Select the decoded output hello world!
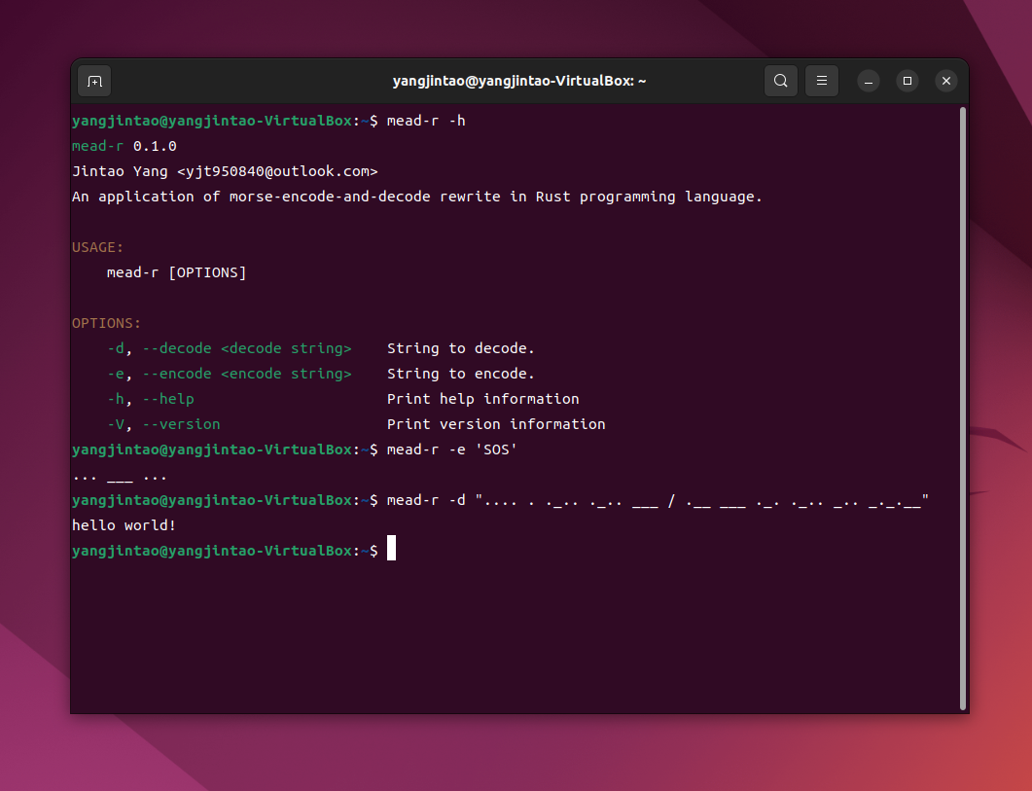This screenshot has height=791, width=1032. coord(124,524)
